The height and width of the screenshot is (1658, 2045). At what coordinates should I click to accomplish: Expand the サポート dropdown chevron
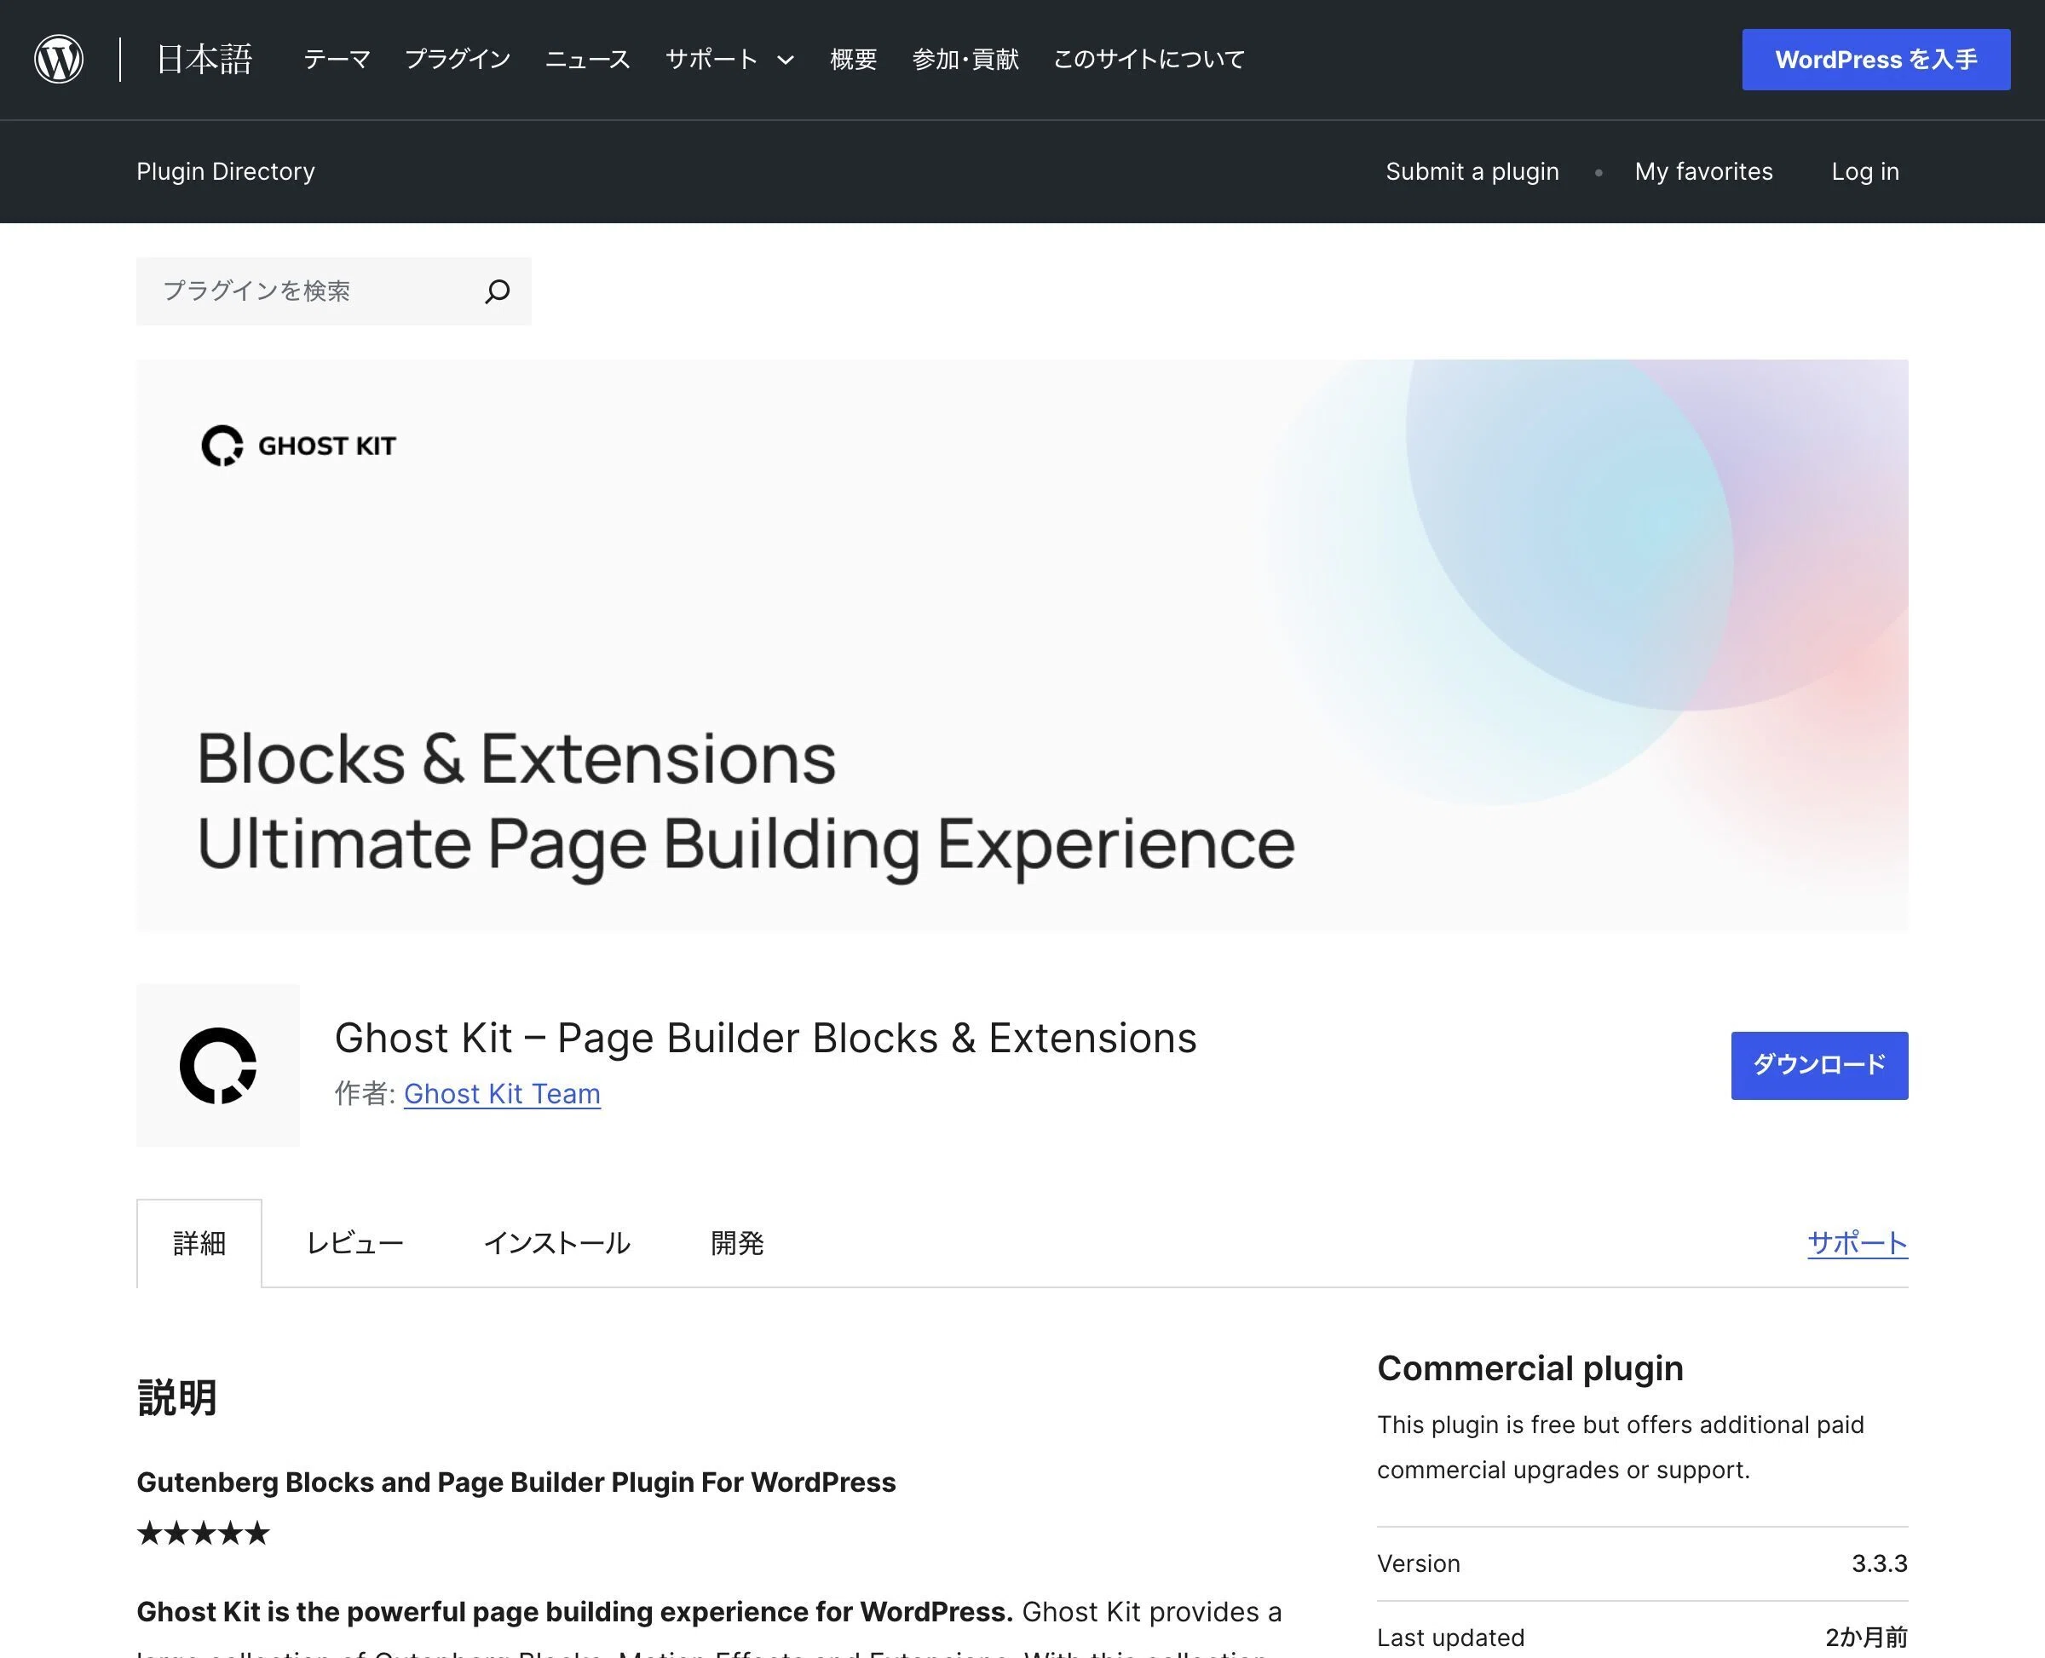pos(785,60)
